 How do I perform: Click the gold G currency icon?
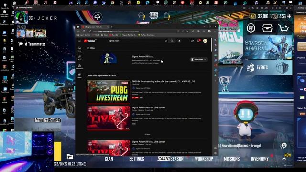tap(252, 16)
